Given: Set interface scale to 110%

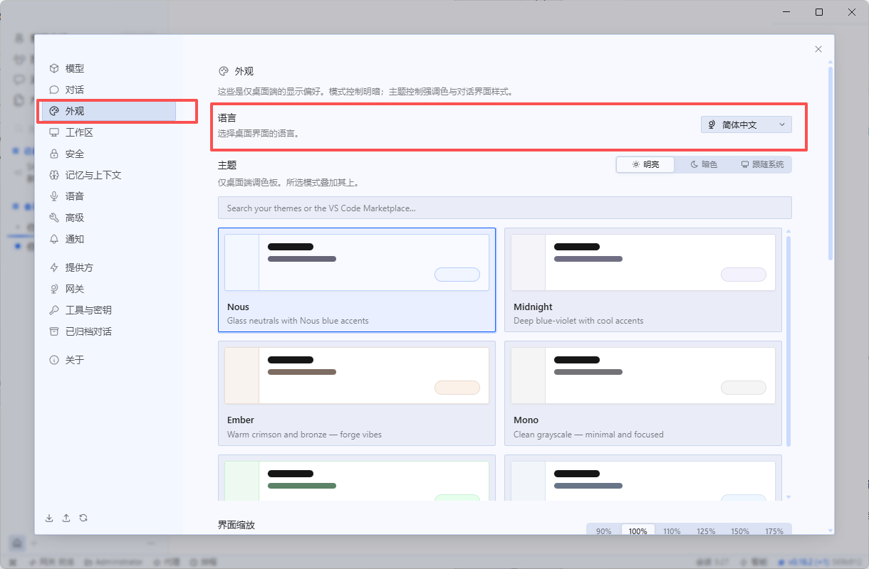Looking at the screenshot, I should click(672, 531).
